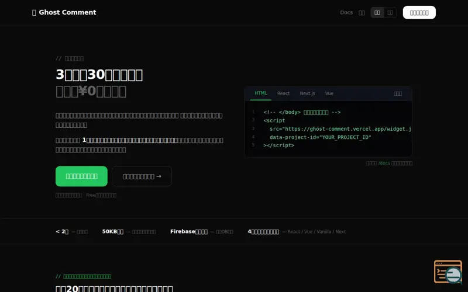Click the data-project-id="YOUR_PROJECT_ID" code line
The height and width of the screenshot is (292, 468).
320,137
